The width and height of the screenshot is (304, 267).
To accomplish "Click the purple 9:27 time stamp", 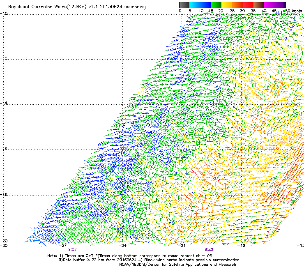I will pos(72,249).
